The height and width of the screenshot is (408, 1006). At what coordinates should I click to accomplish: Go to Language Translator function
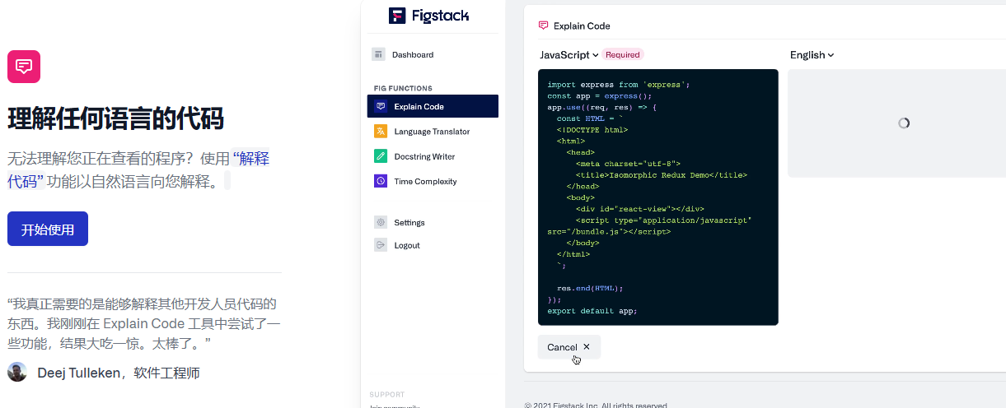(x=433, y=132)
